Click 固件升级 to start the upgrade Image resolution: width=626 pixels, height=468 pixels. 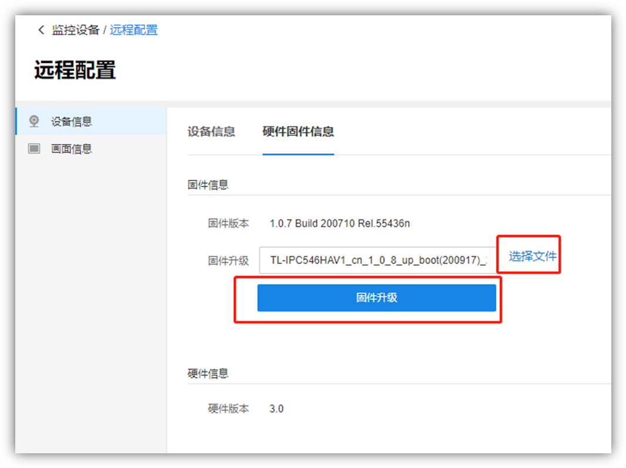pyautogui.click(x=376, y=297)
